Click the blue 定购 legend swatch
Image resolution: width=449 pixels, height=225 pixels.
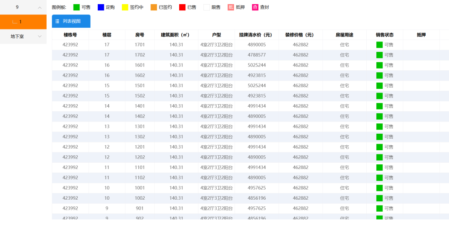(101, 7)
